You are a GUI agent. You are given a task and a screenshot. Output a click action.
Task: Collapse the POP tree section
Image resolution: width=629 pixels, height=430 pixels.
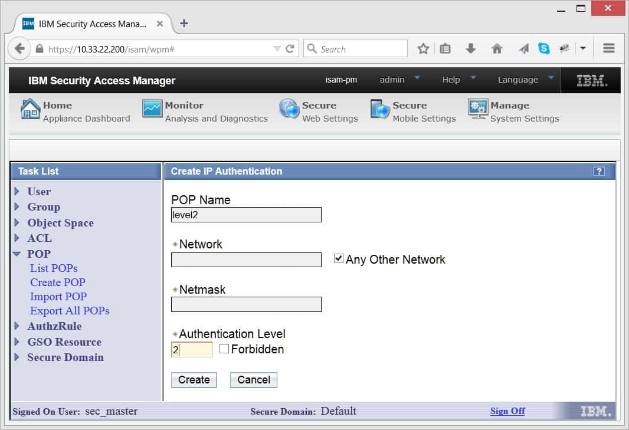[x=17, y=254]
